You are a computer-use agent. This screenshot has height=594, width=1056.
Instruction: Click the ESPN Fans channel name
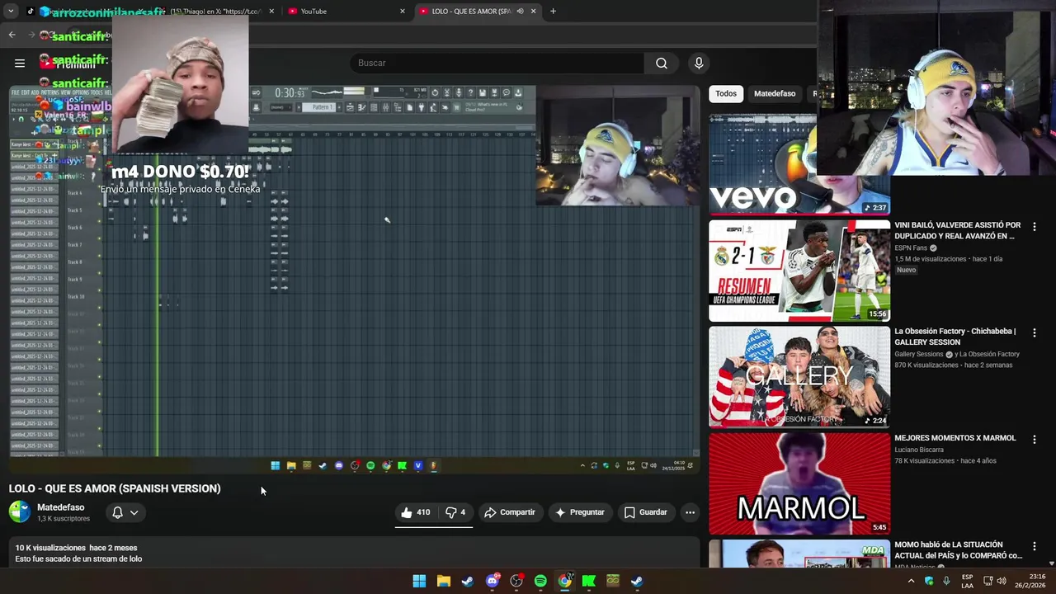tap(911, 247)
